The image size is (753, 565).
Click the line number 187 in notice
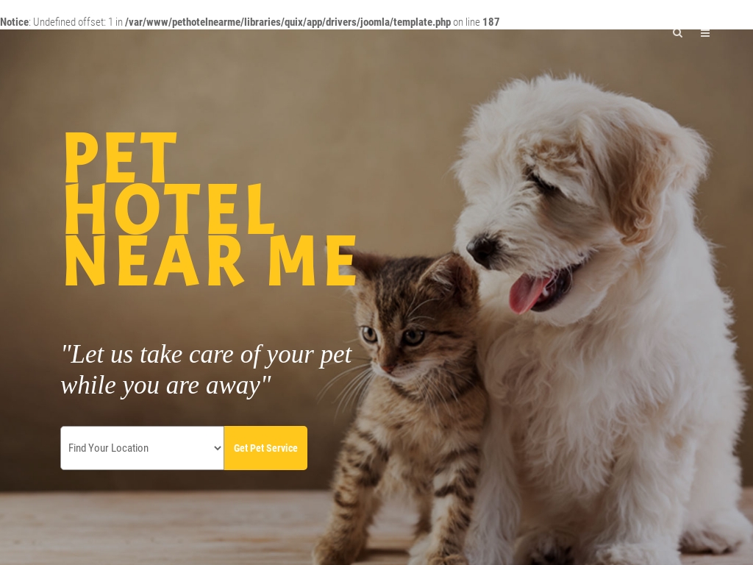[490, 22]
